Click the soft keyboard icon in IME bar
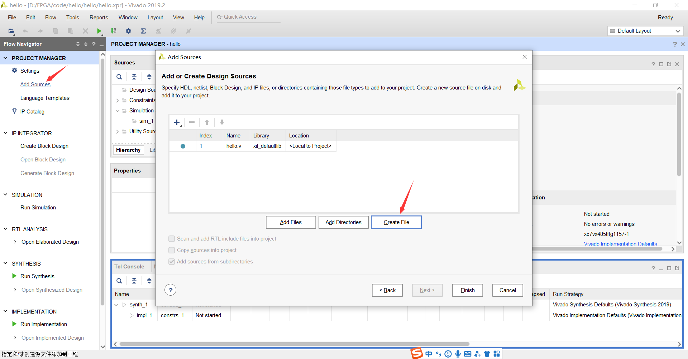This screenshot has height=359, width=688. point(468,354)
